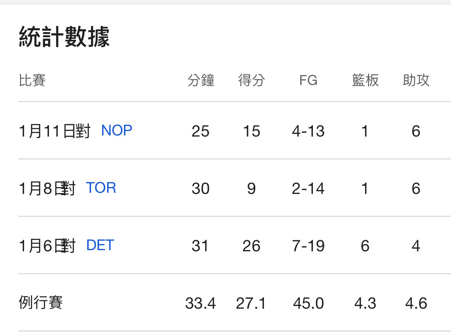Select the 得分 column header
This screenshot has width=451, height=332.
[x=251, y=81]
